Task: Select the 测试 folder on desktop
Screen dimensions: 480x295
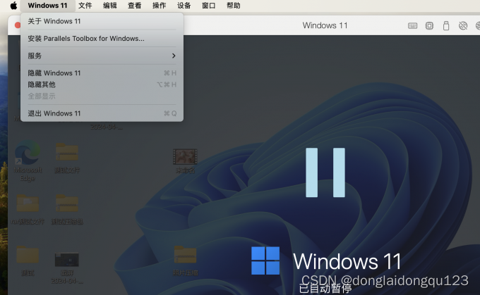Action: tap(28, 261)
